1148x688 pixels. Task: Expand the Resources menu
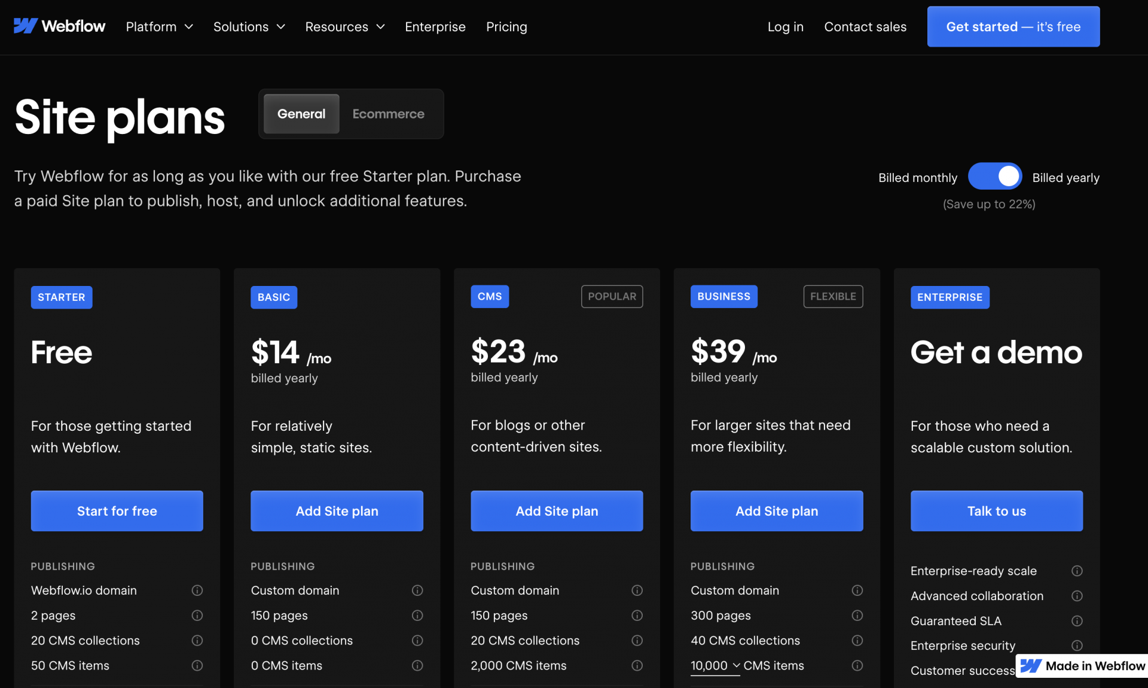click(x=345, y=26)
